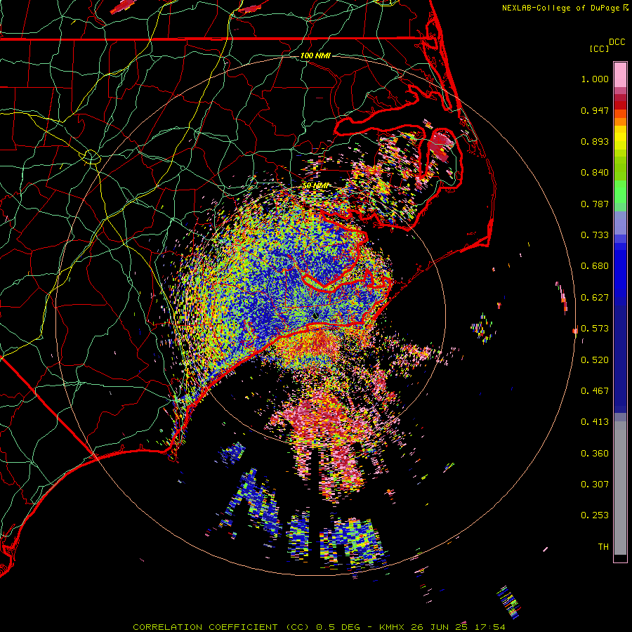The width and height of the screenshot is (632, 632).
Task: Click the 0.893 value on color scale
Action: point(595,141)
